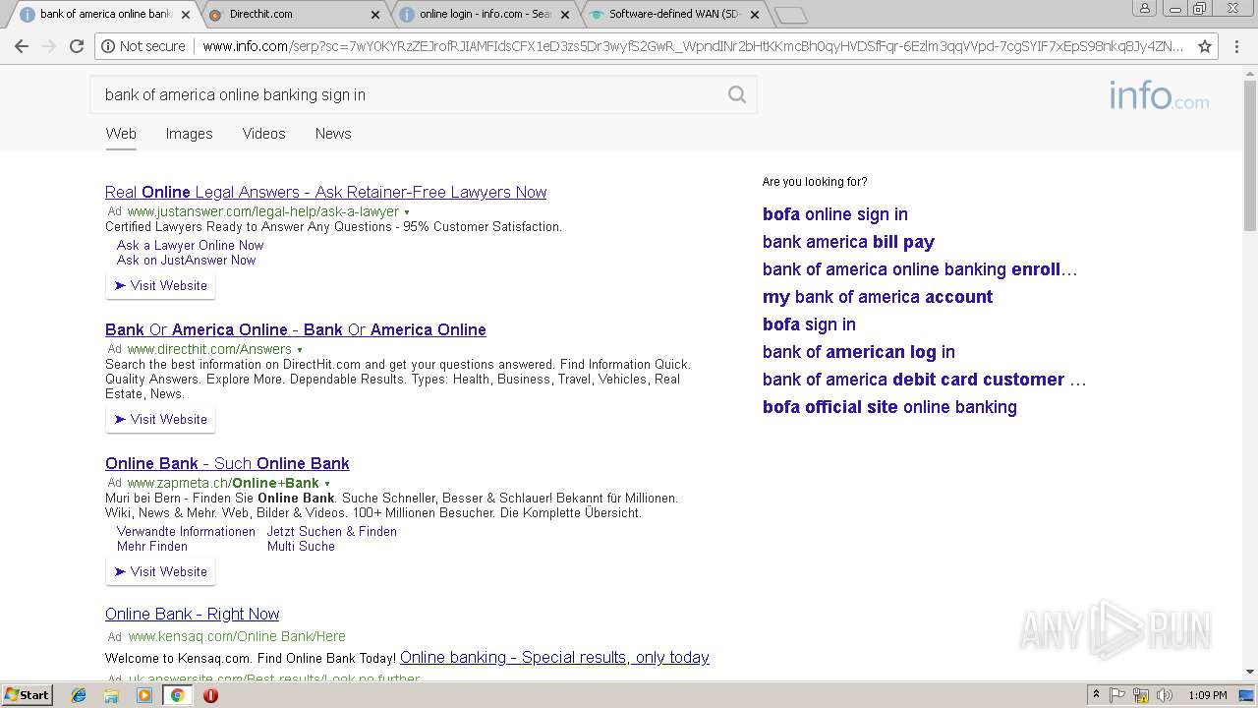The width and height of the screenshot is (1258, 708).
Task: Click Visit Website under zapmeta ad
Action: 160,571
